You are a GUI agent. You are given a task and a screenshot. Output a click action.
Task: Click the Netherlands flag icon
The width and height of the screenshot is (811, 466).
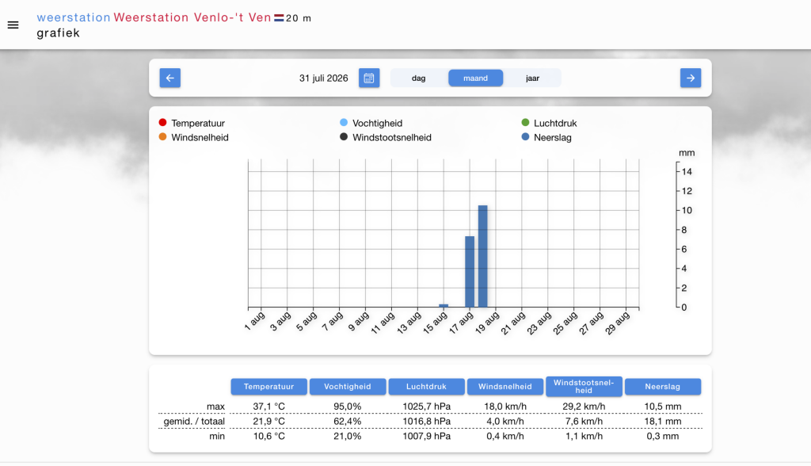coord(279,18)
